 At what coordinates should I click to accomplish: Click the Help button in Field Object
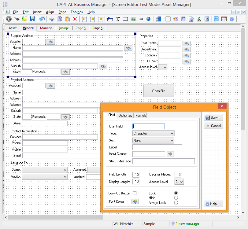(214, 204)
